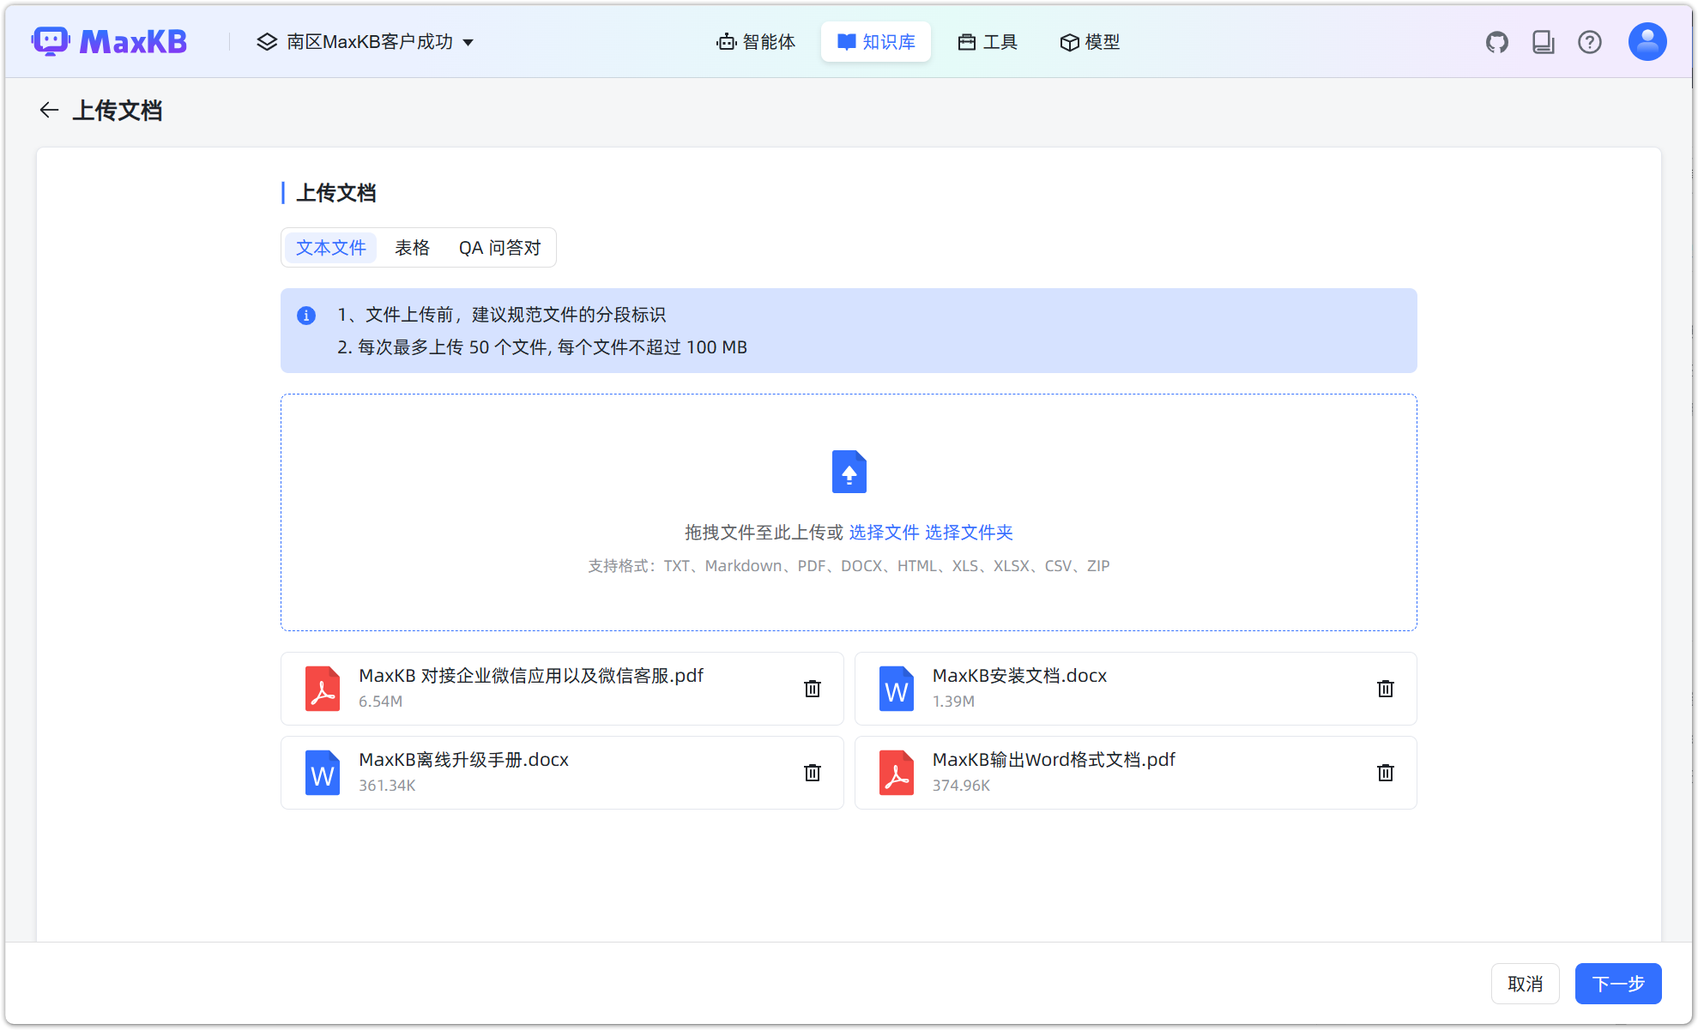
Task: Select the 文本文件 tab
Action: tap(330, 248)
